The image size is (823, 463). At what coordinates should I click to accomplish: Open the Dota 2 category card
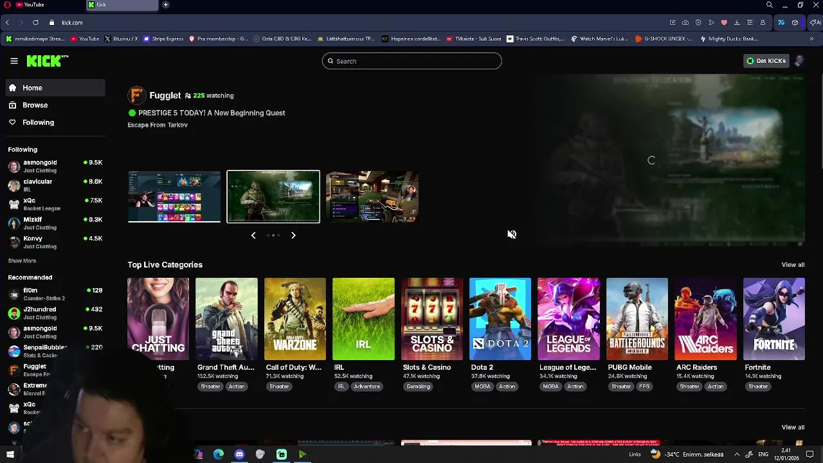500,319
